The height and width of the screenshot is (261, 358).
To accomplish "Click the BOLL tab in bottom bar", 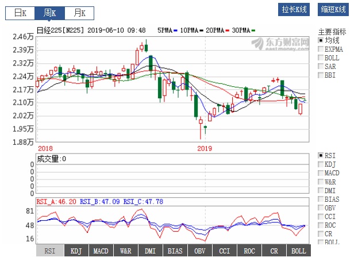I will [x=298, y=251].
